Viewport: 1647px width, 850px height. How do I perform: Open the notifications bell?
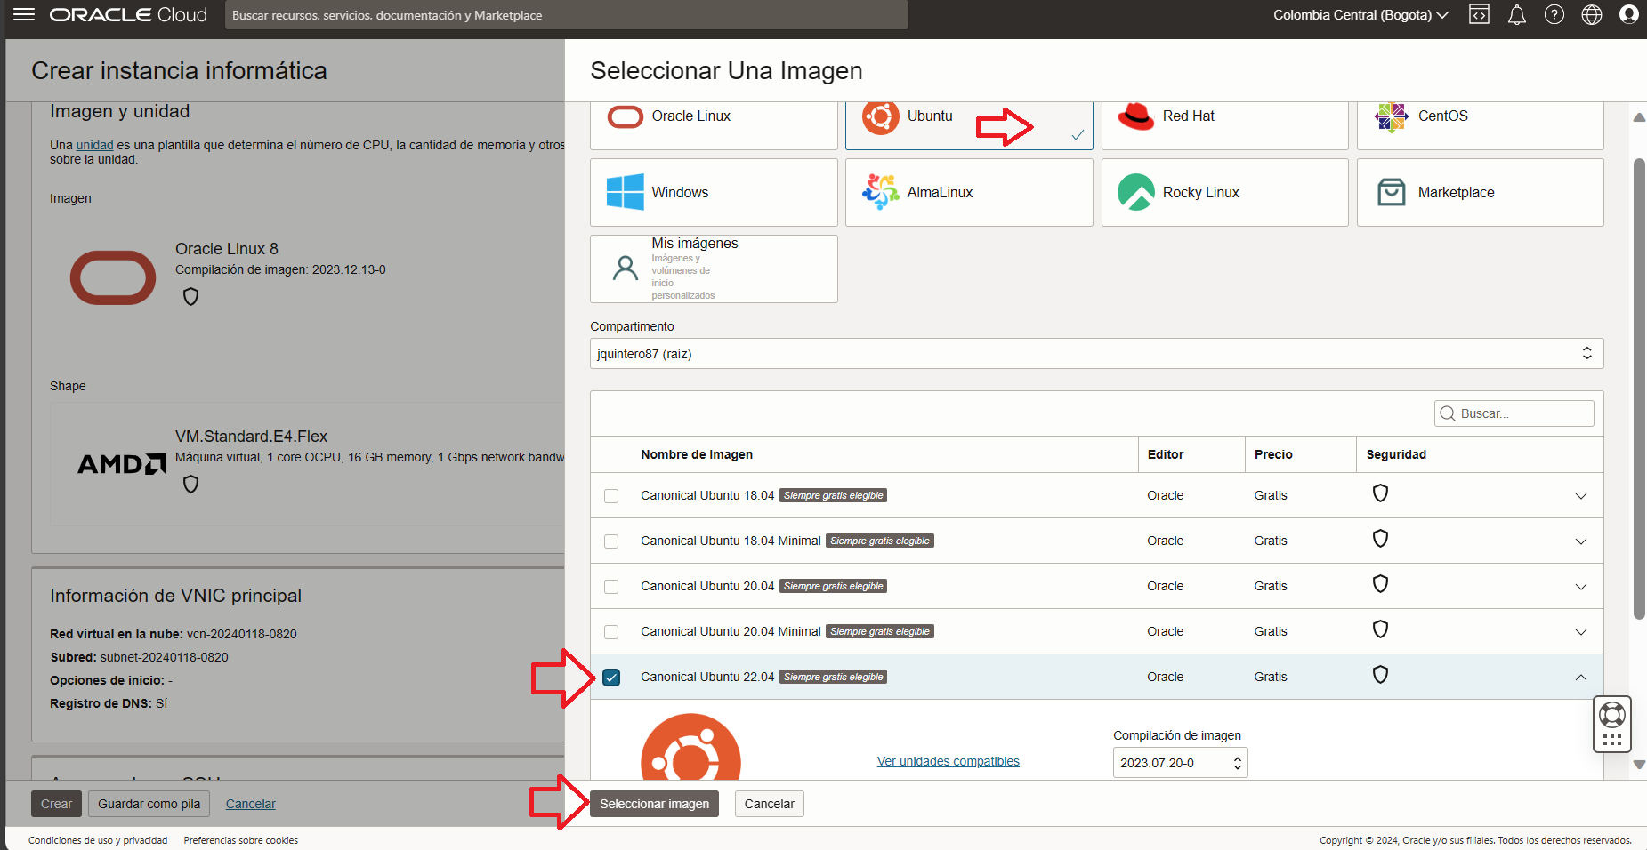1517,15
